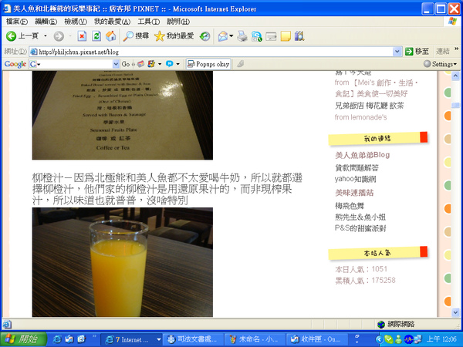The width and height of the screenshot is (463, 347).
Task: Open Outlook Express quick launch icon
Action: click(x=69, y=339)
